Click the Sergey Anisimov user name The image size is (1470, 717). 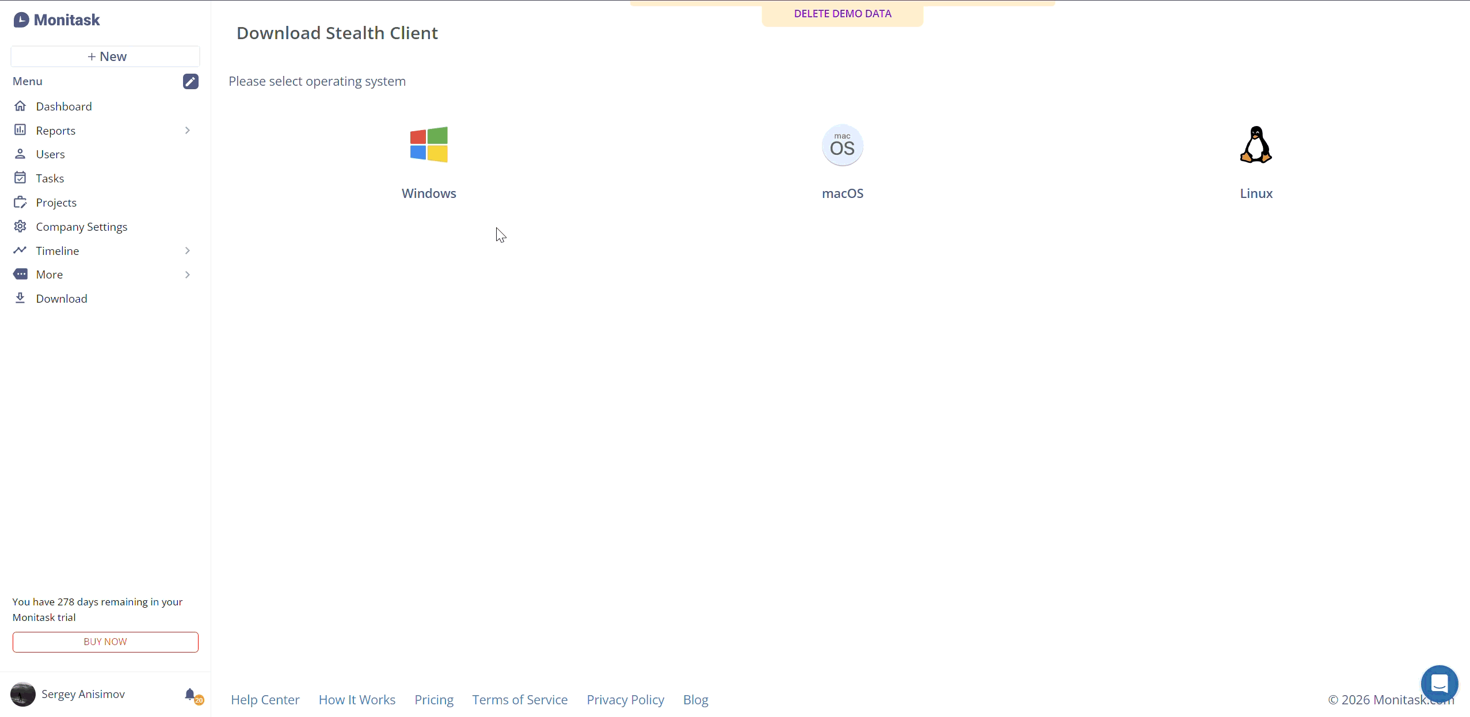[x=83, y=694]
